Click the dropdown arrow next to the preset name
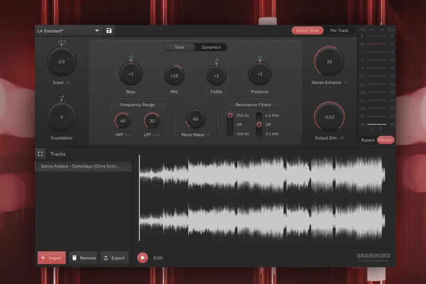426x284 pixels. tap(97, 30)
